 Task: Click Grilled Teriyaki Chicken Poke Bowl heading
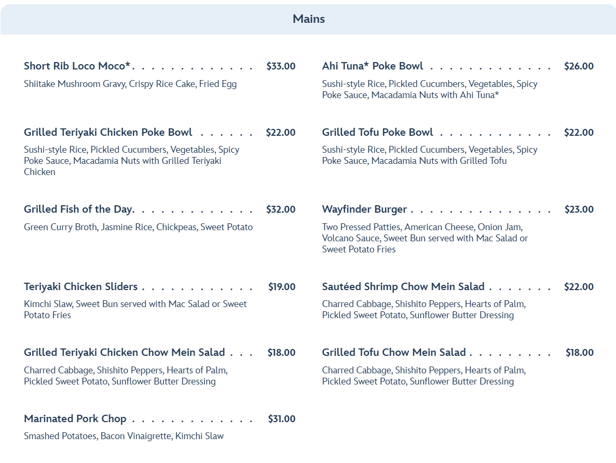tap(108, 133)
